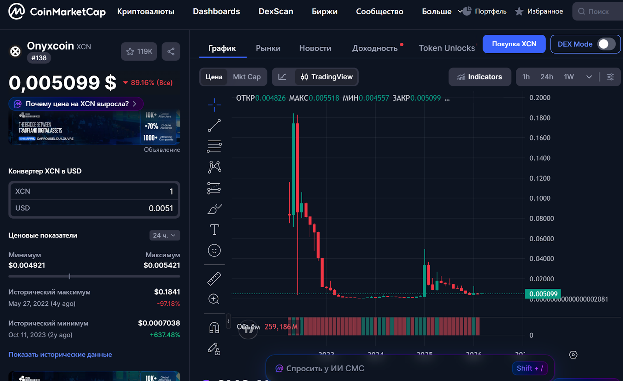
Task: Click the share icon next to Onyxcoin
Action: pyautogui.click(x=171, y=51)
